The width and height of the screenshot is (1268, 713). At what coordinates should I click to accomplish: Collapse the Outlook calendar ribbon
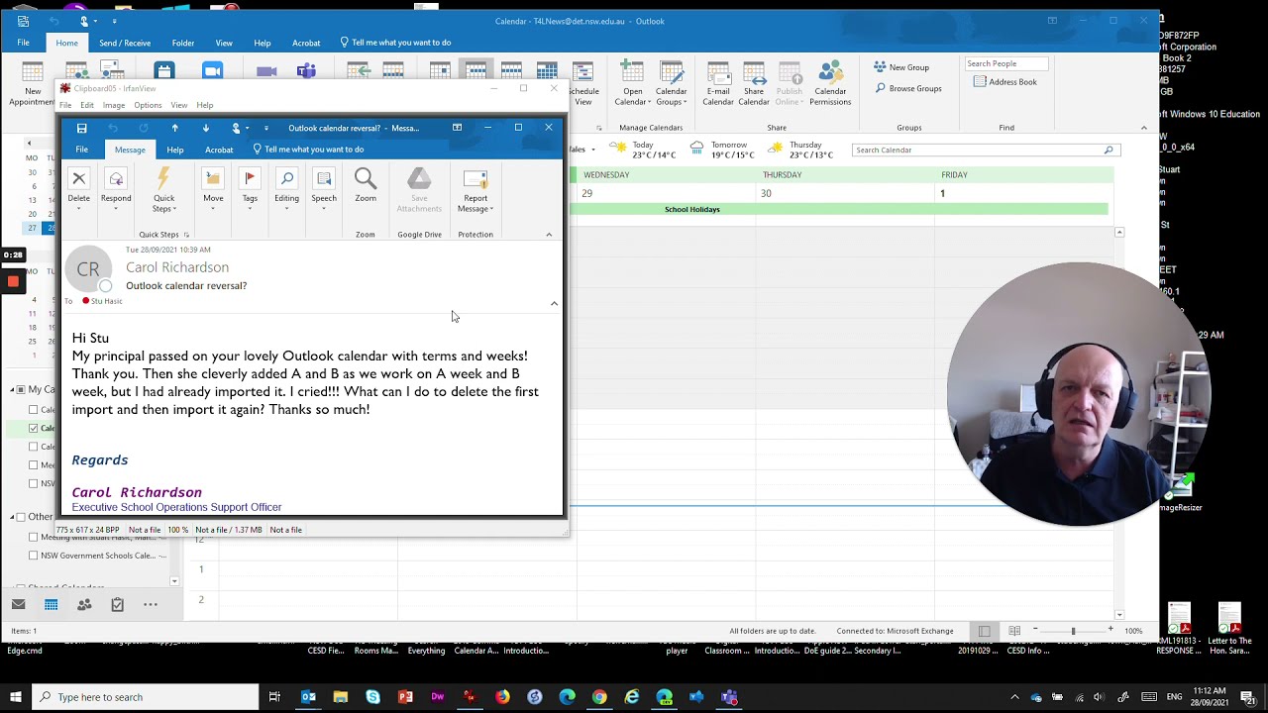point(1143,128)
